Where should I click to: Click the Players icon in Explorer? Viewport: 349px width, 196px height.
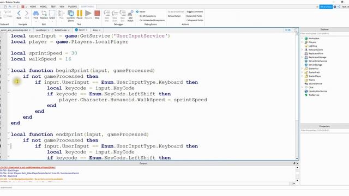pos(306,42)
